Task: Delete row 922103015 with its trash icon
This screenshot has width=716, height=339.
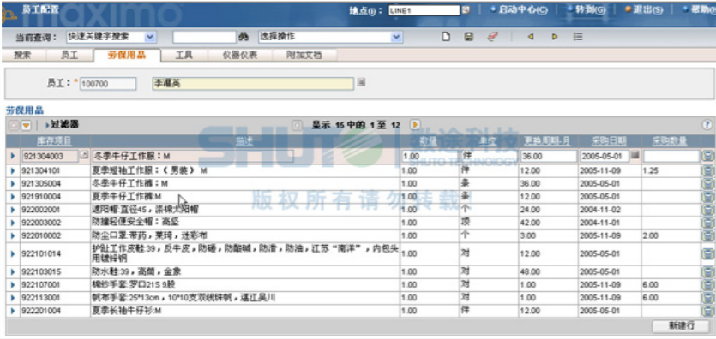Action: [707, 272]
